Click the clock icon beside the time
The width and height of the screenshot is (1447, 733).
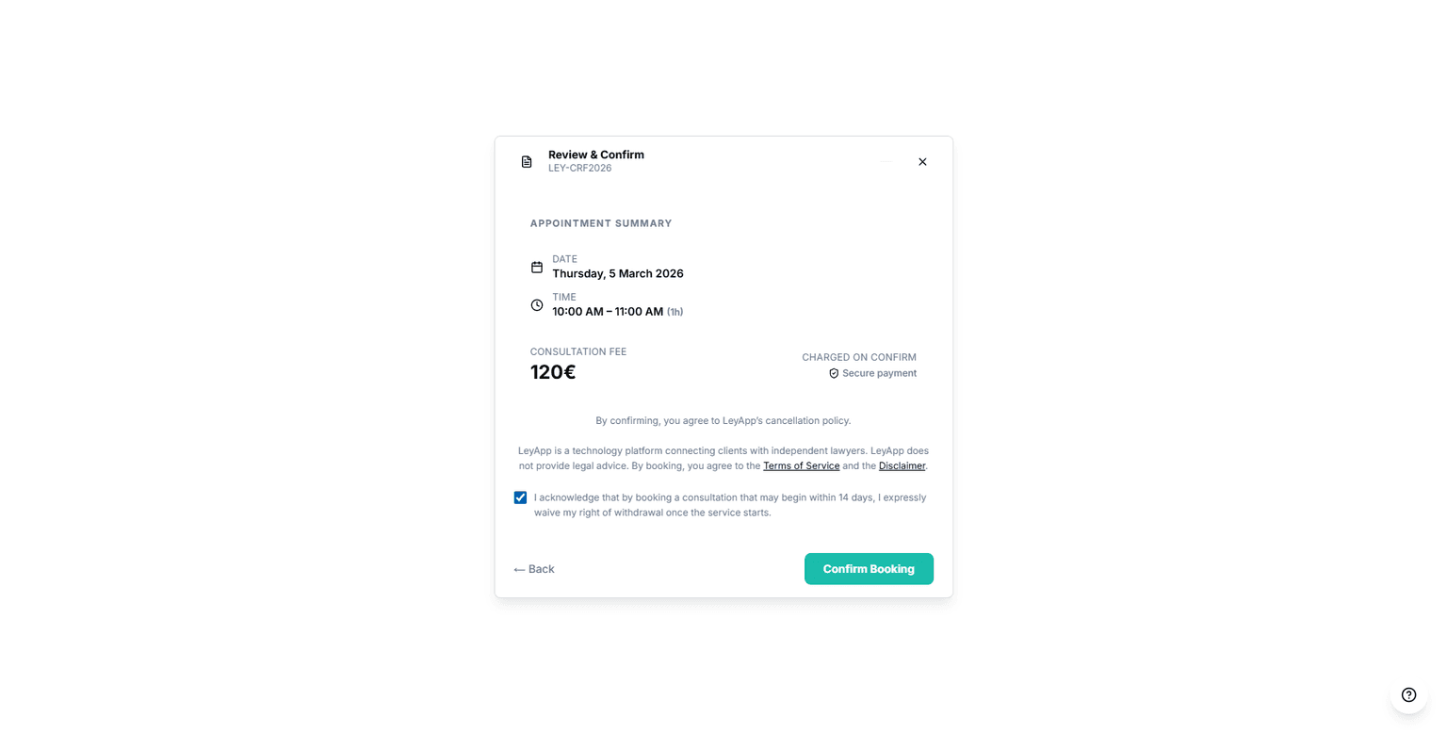click(537, 304)
